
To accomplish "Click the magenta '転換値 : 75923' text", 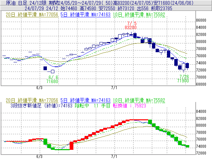I will 129,105.
